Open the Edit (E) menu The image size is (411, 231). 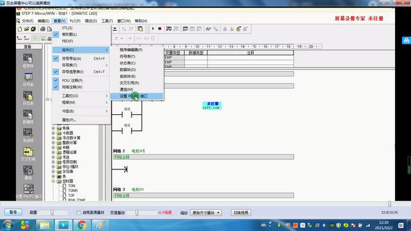pyautogui.click(x=43, y=21)
